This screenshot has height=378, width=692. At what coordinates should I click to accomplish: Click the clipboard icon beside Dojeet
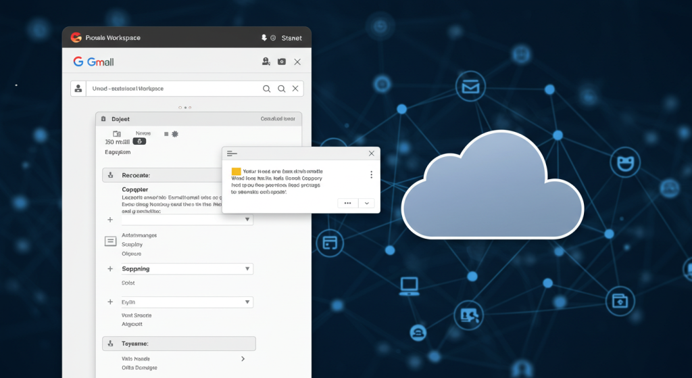pyautogui.click(x=103, y=119)
